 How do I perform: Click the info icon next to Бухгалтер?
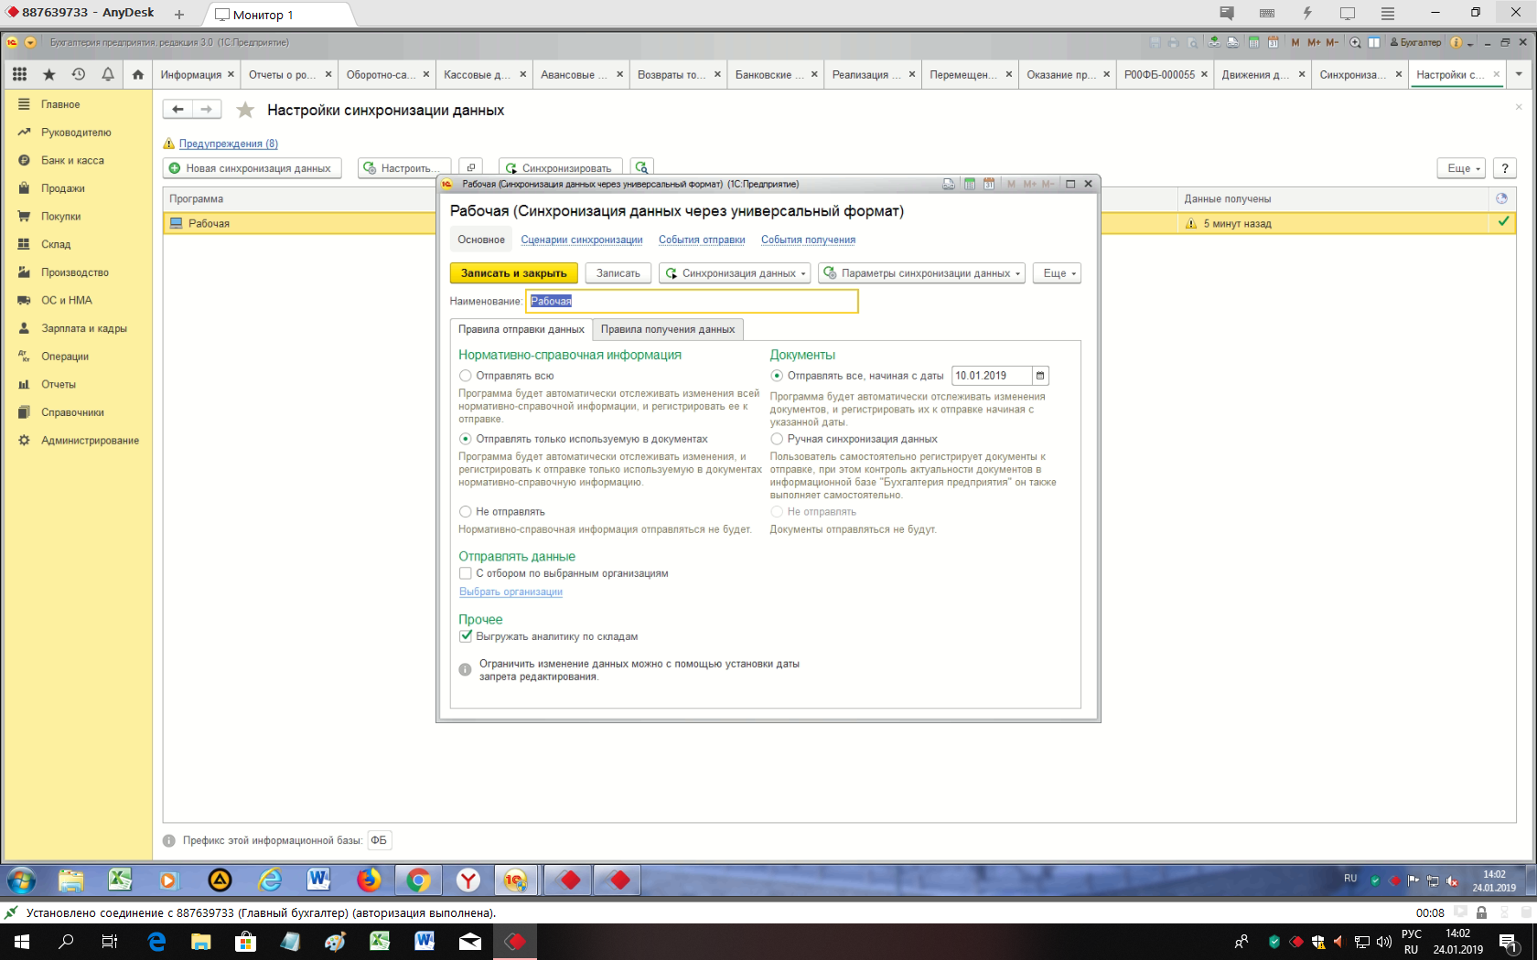tap(1456, 42)
